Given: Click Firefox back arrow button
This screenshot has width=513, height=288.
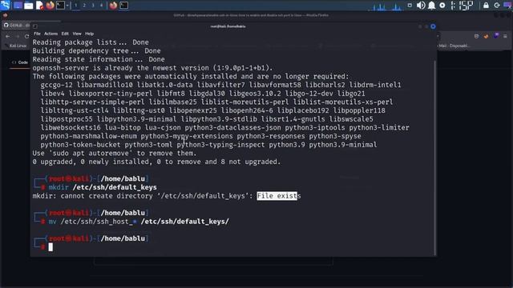Looking at the screenshot, I should (7, 36).
